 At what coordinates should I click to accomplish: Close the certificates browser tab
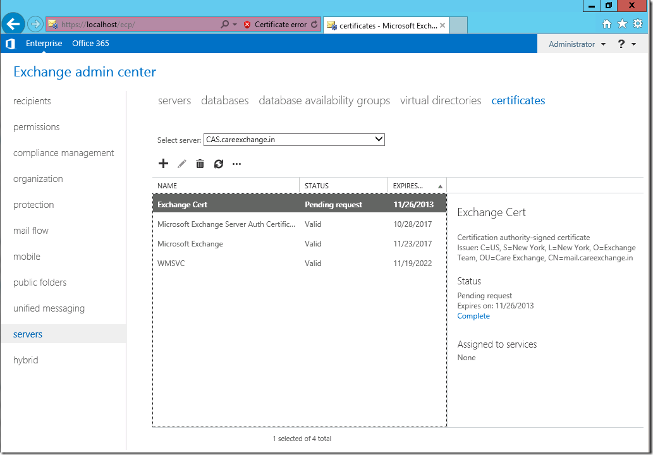coord(442,25)
